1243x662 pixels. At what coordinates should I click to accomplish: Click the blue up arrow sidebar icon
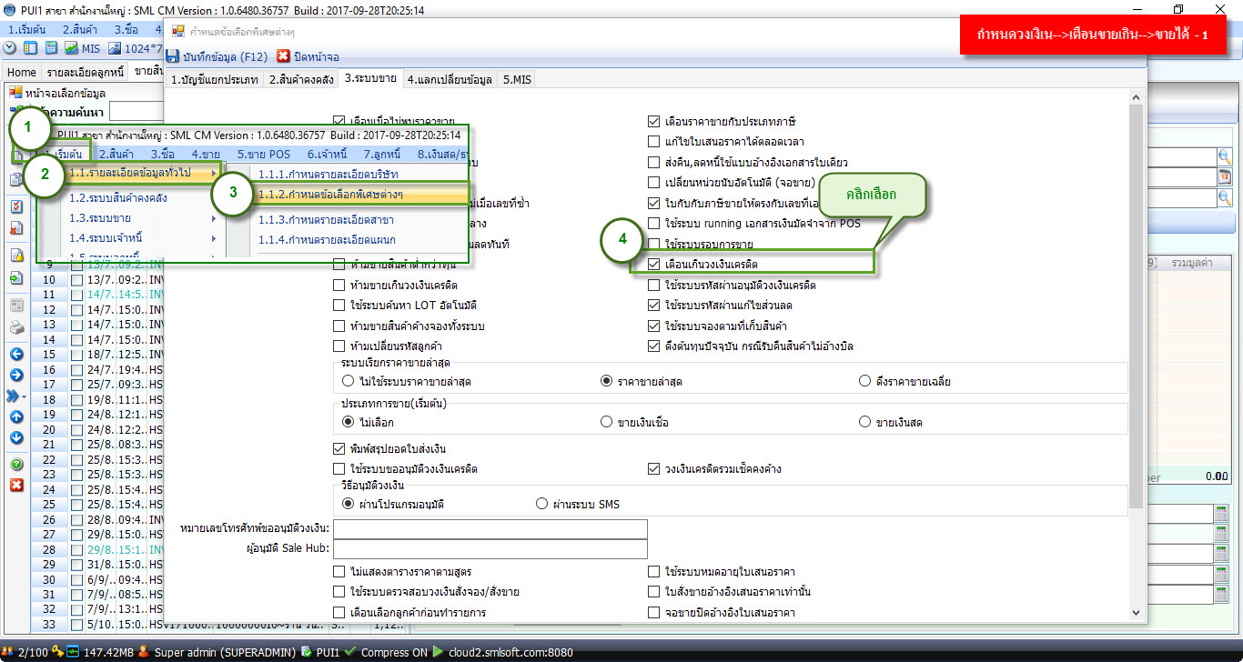(x=16, y=417)
